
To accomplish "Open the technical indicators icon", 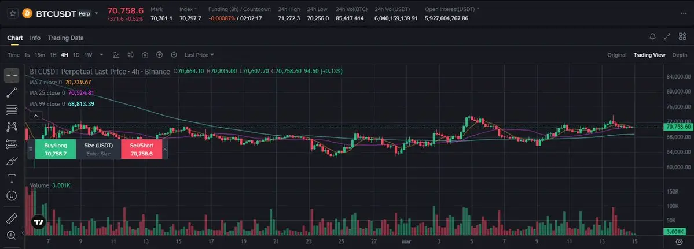I will click(x=116, y=55).
